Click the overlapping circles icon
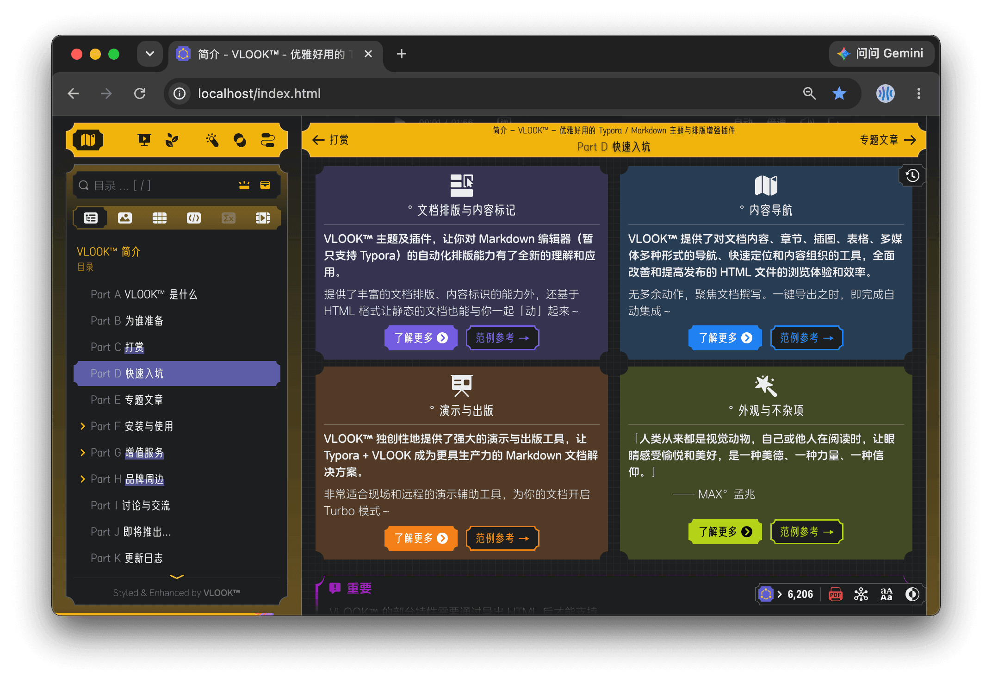Viewport: 992px width, 684px height. [x=240, y=140]
